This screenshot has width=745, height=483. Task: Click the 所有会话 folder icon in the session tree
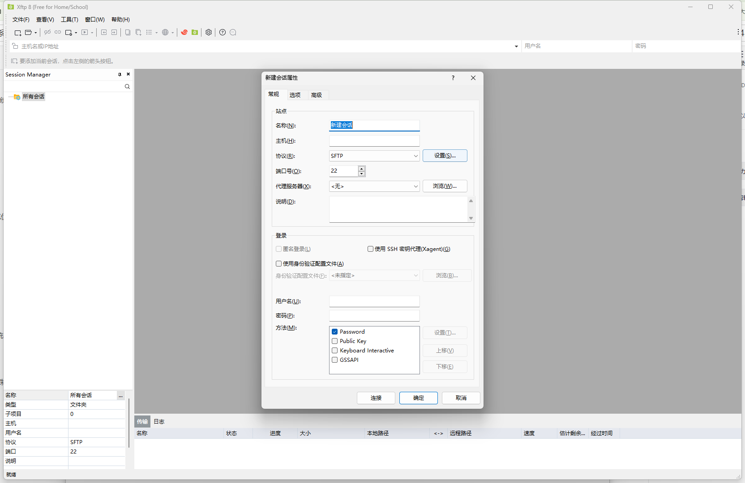[17, 97]
